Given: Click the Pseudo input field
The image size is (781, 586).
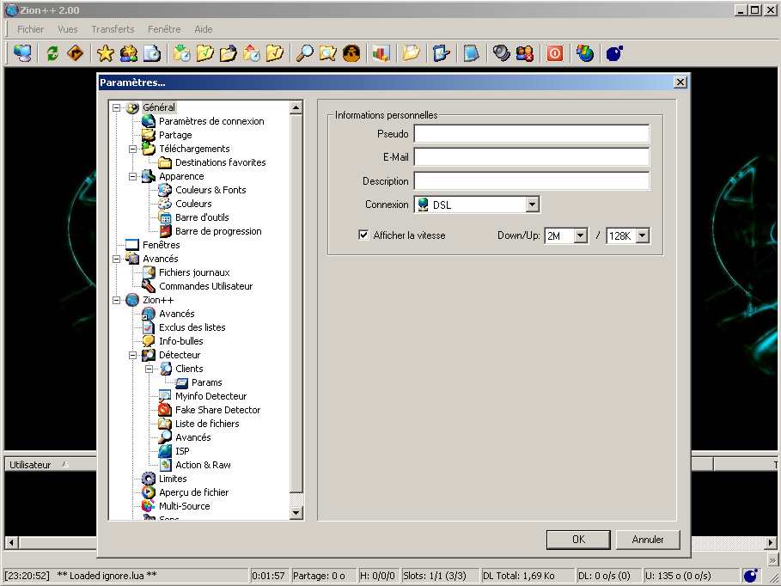Looking at the screenshot, I should click(532, 134).
